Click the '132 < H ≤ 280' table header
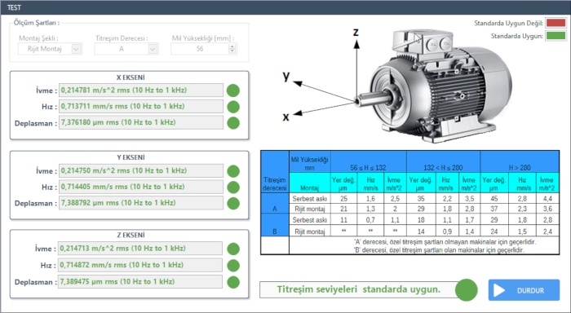The height and width of the screenshot is (313, 571). pos(443,161)
